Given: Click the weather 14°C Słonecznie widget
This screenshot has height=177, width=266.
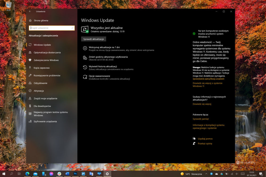Looking at the screenshot, I should tap(191, 174).
